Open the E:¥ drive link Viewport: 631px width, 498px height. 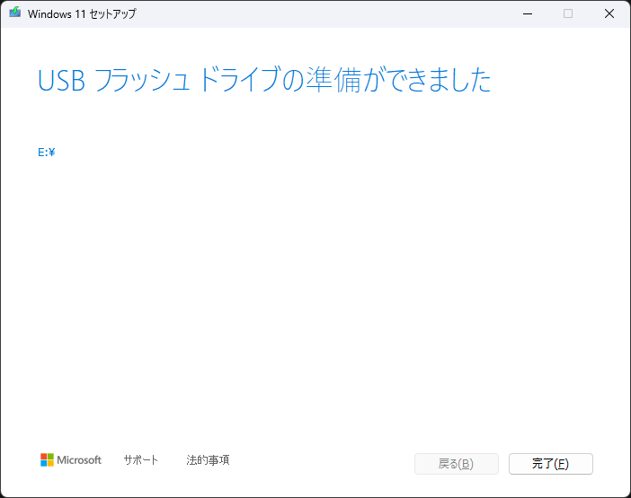point(47,153)
